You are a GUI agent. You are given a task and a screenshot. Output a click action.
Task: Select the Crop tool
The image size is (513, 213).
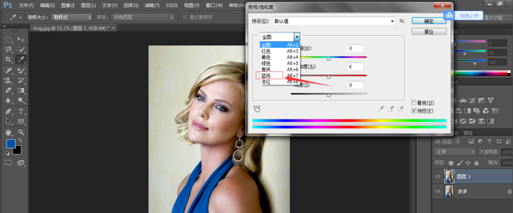[x=8, y=59]
